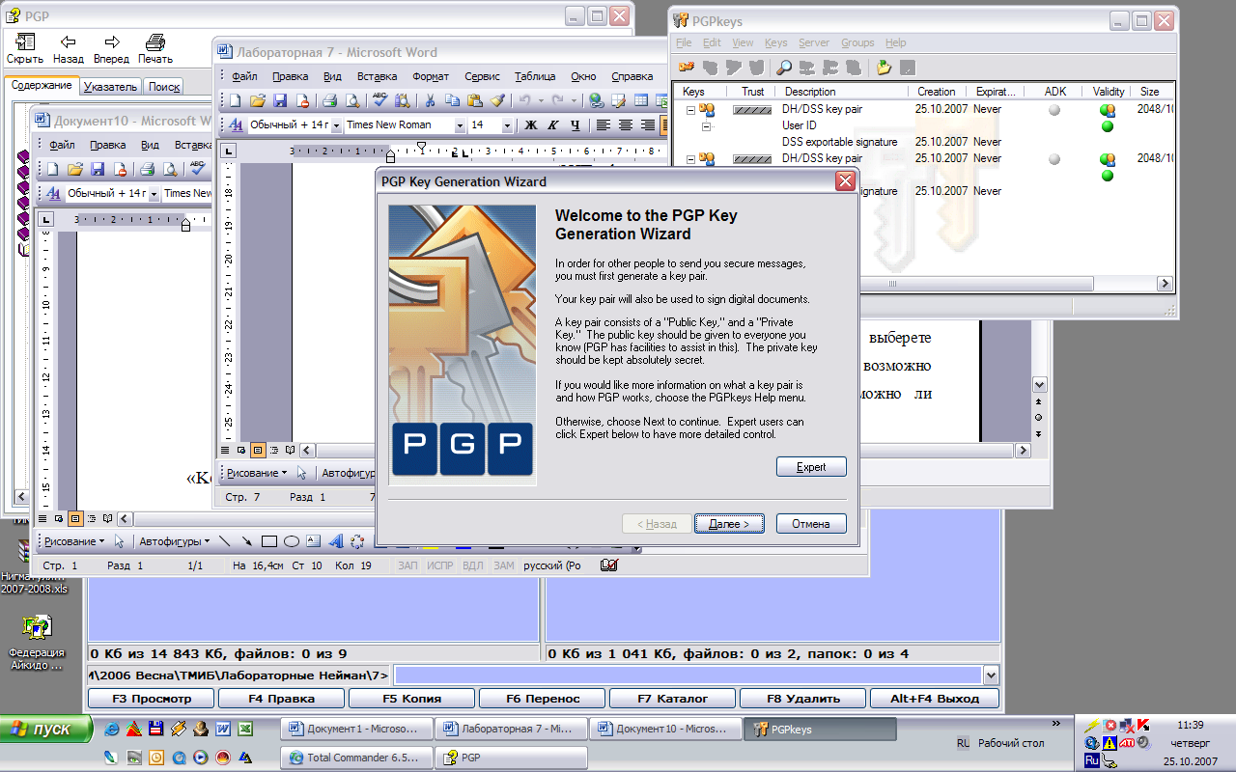Image resolution: width=1236 pixels, height=772 pixels.
Task: Click the Validity column header in PGPkeys
Action: [x=1109, y=92]
